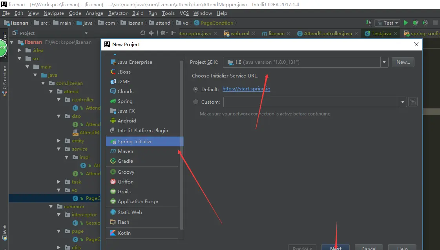Screen dimensions: 440x250
Task: Open the https://start.spring.io link
Action: 246,89
